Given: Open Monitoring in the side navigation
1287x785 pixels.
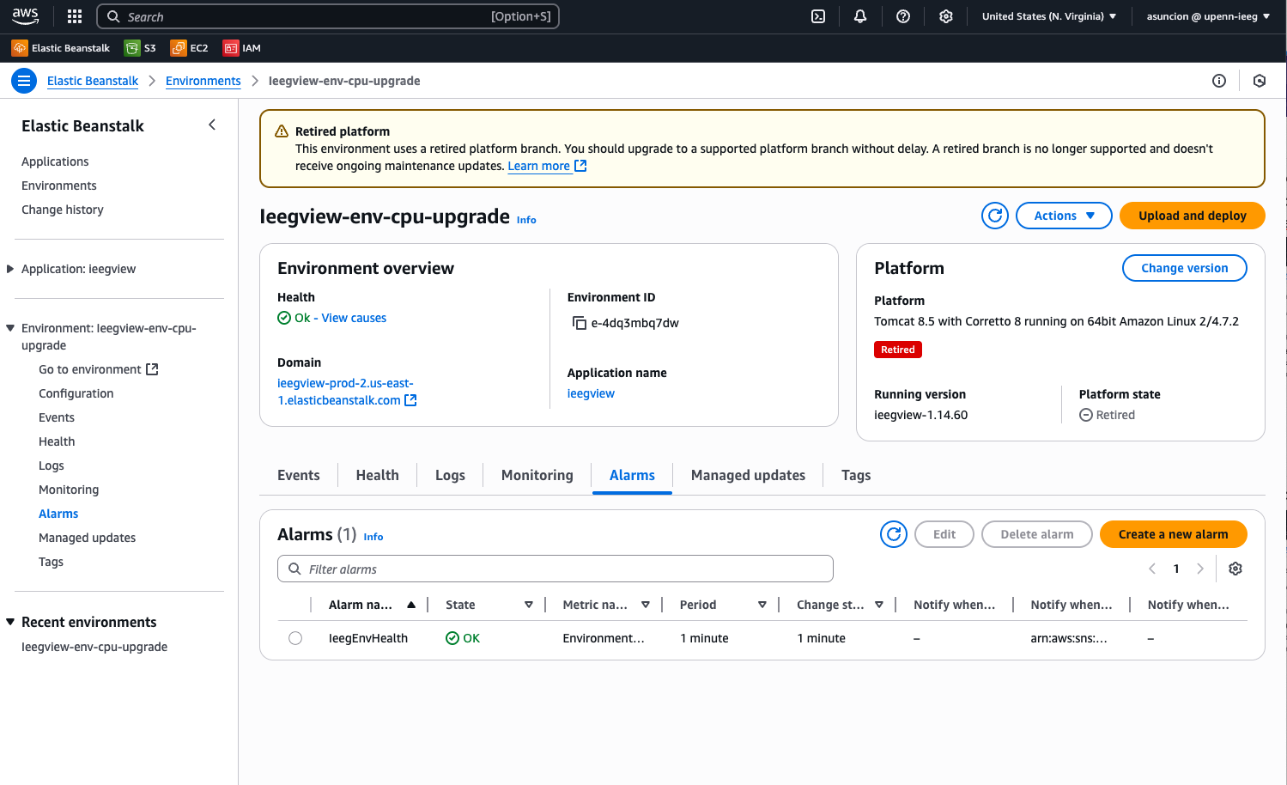Looking at the screenshot, I should (x=69, y=490).
